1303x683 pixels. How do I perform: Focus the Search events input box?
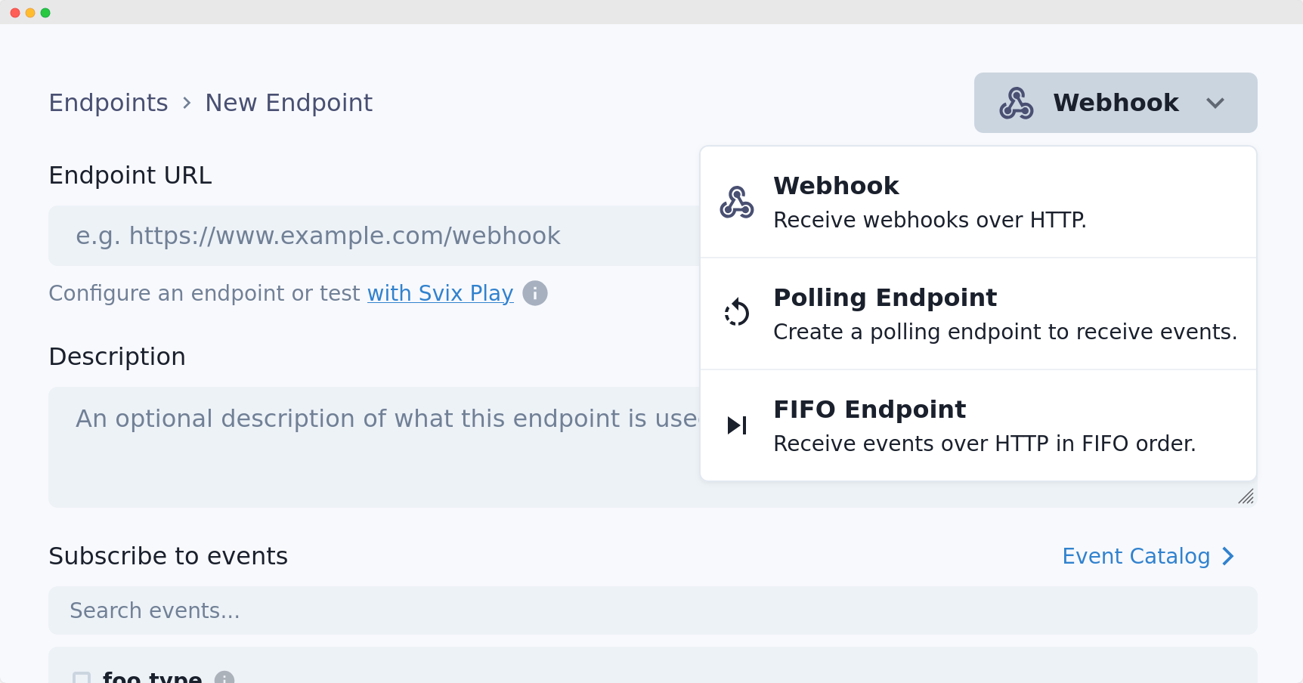pyautogui.click(x=378, y=610)
